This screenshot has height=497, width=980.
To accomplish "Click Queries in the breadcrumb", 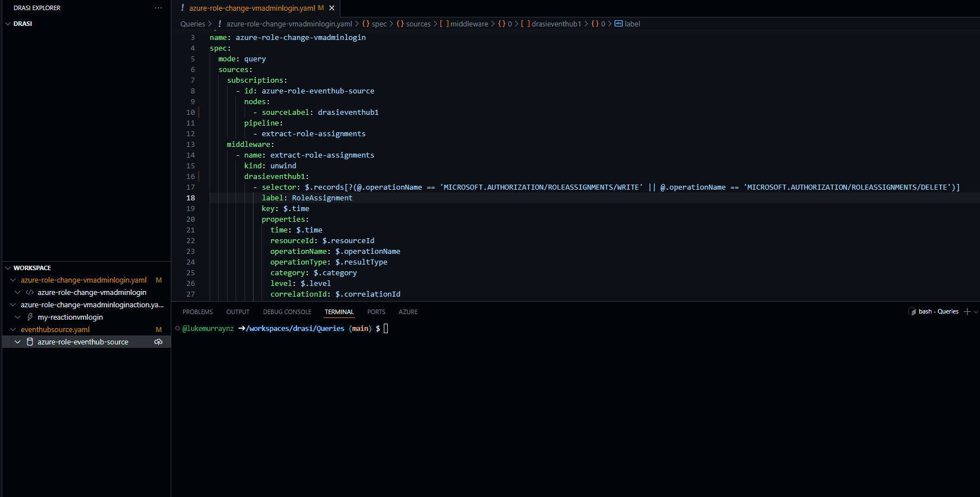I will 193,24.
